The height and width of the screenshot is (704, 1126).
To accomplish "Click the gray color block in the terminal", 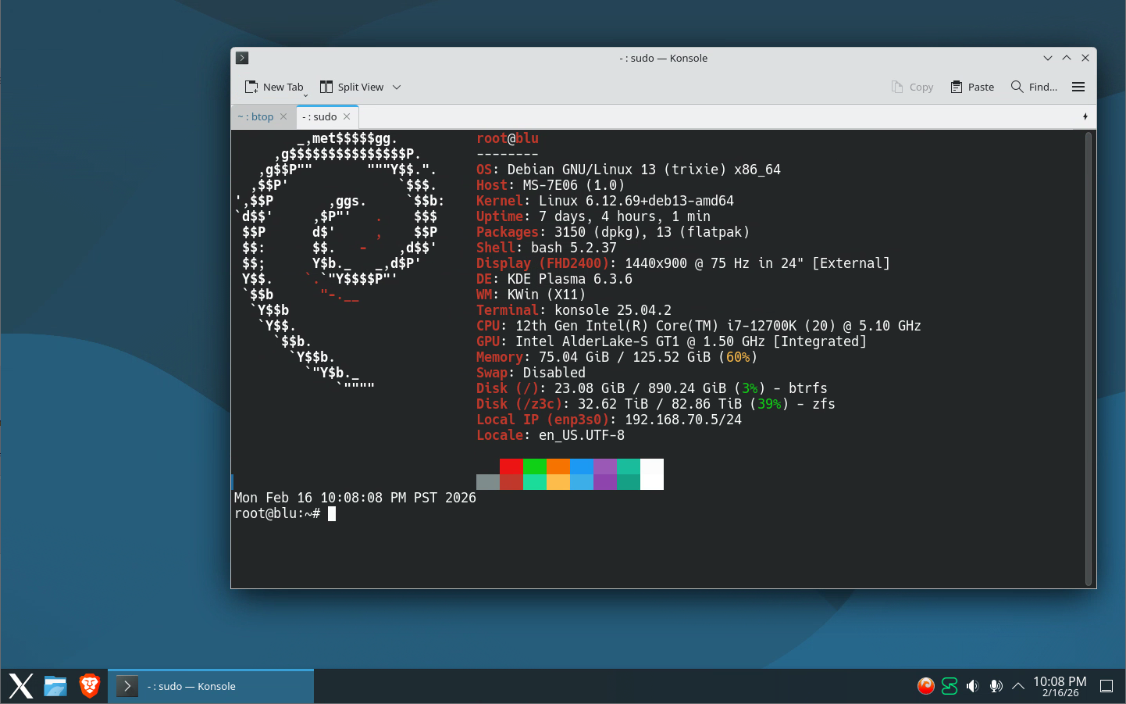I will click(488, 482).
